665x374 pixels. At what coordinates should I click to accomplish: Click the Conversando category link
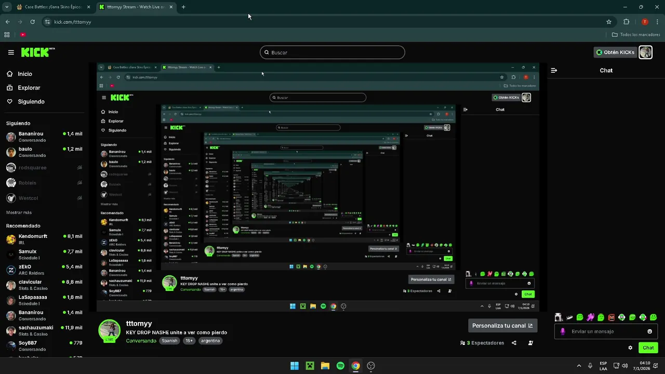click(x=141, y=341)
